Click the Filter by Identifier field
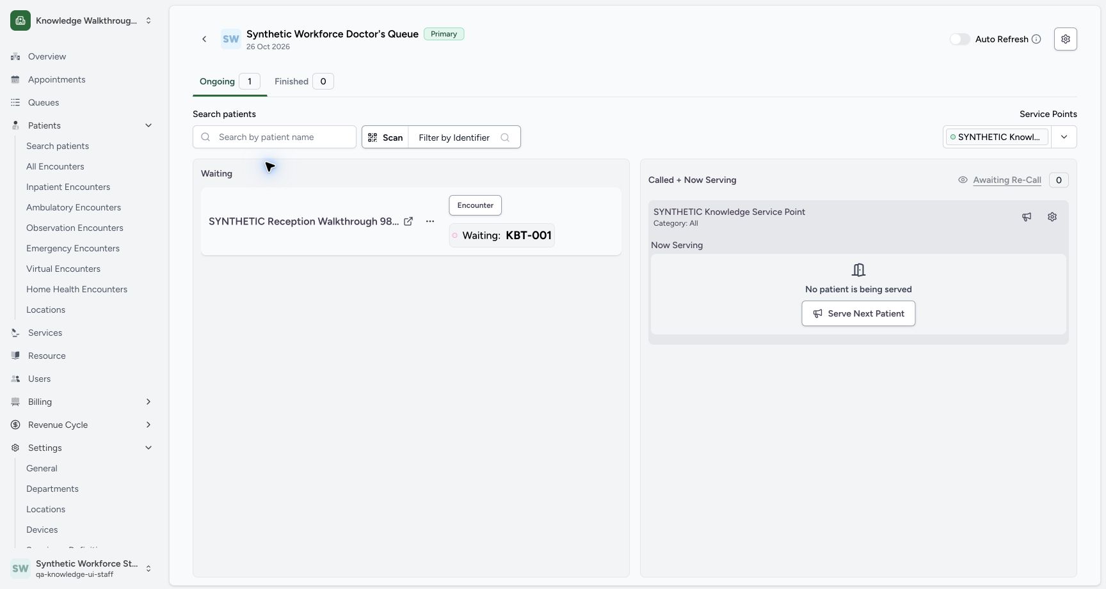Viewport: 1106px width, 589px height. tap(464, 137)
